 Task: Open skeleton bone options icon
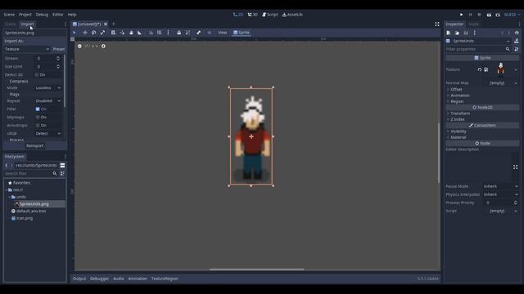(x=198, y=33)
